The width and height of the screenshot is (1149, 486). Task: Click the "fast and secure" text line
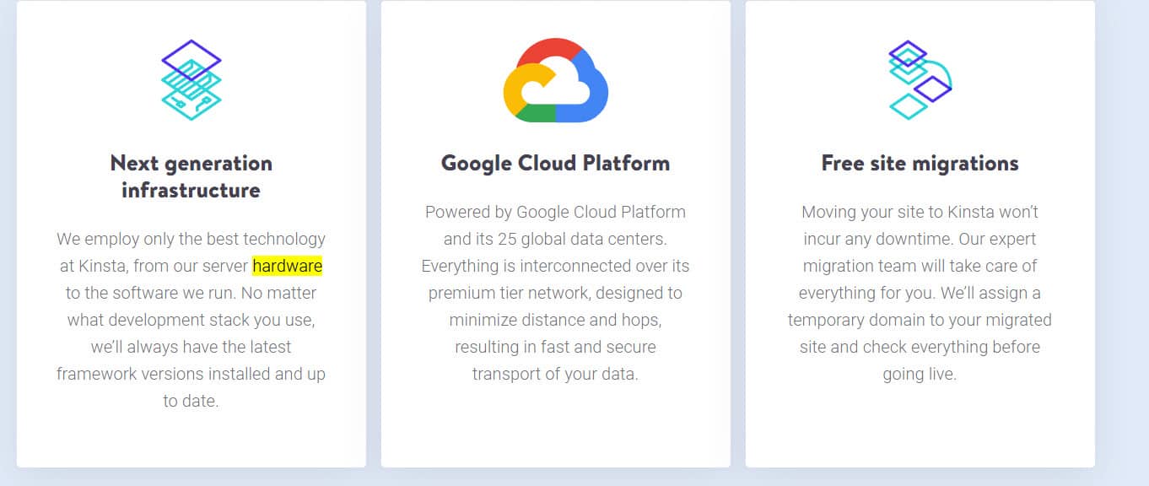point(555,347)
